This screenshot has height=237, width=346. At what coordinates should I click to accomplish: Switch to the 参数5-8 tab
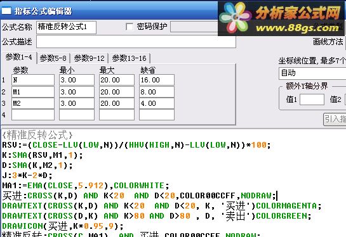pyautogui.click(x=53, y=58)
